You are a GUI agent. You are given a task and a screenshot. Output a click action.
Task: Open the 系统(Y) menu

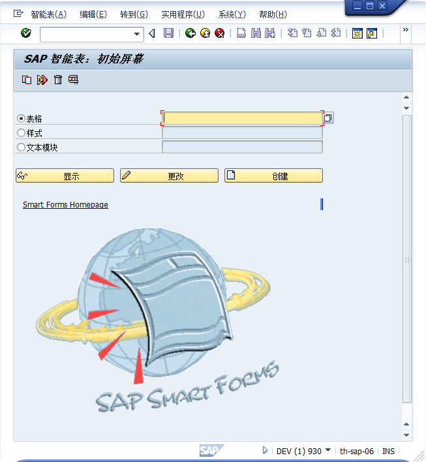tap(232, 14)
